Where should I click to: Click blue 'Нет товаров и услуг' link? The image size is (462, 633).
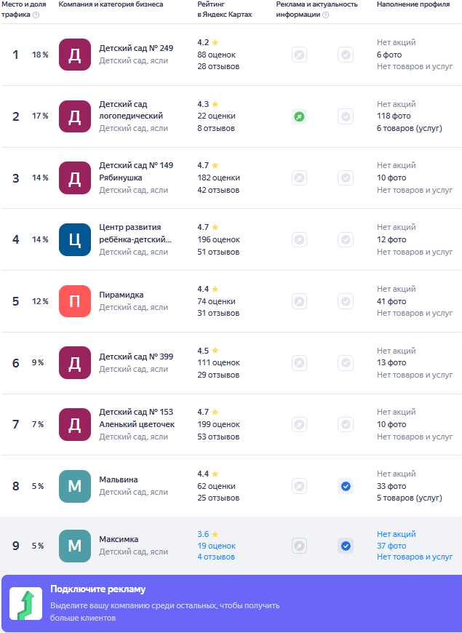(415, 557)
